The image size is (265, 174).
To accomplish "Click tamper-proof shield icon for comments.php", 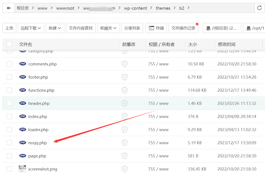I will 125,64.
